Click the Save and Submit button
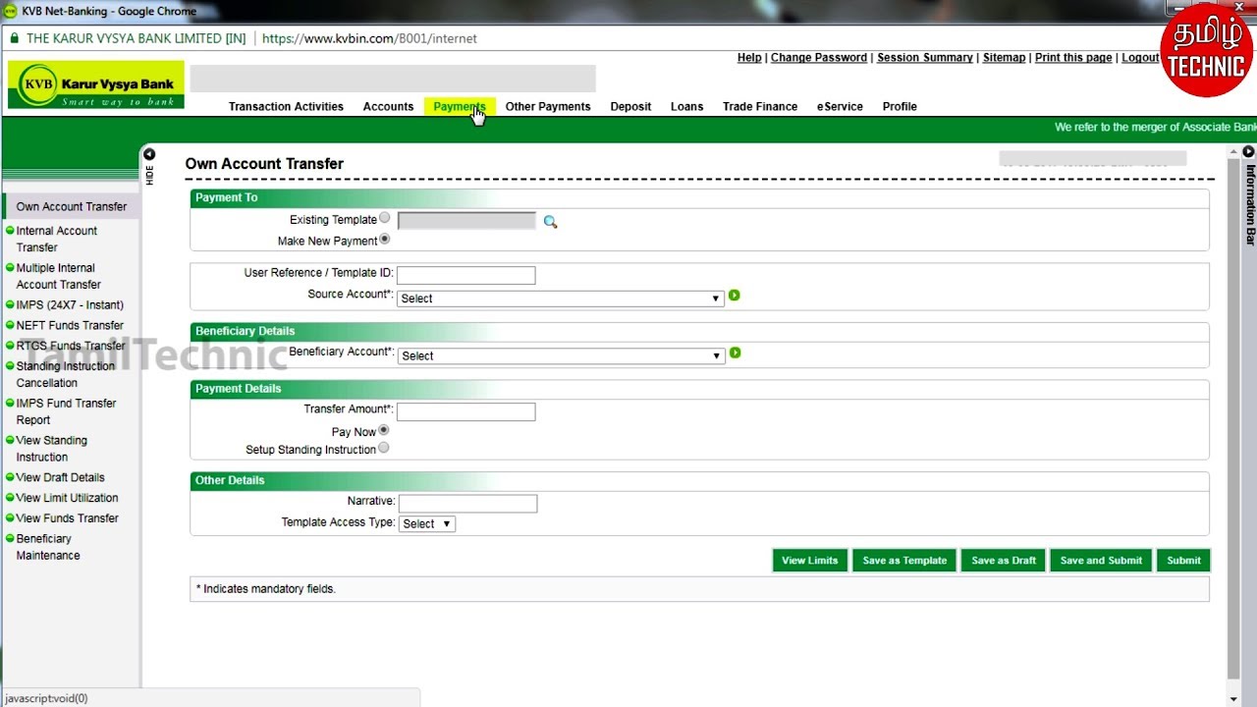Image resolution: width=1257 pixels, height=707 pixels. [1101, 561]
